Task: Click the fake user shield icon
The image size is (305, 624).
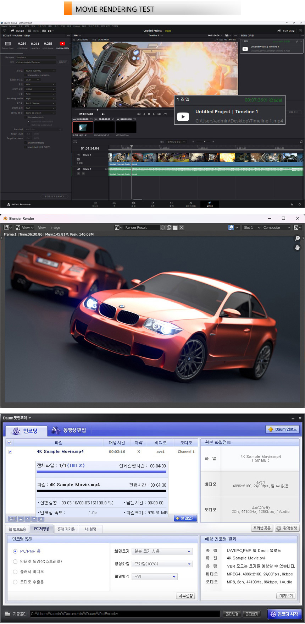Action: pyautogui.click(x=163, y=228)
